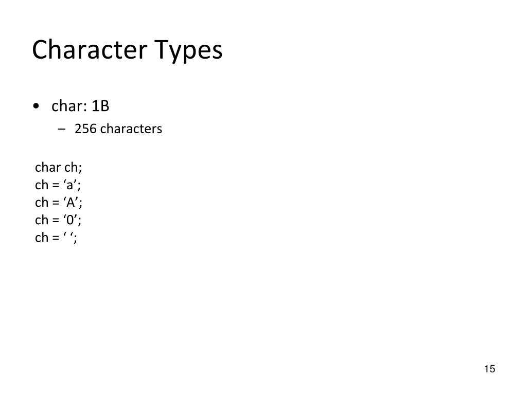The height and width of the screenshot is (395, 527).
Task: Click slide number 15
Action: point(490,369)
